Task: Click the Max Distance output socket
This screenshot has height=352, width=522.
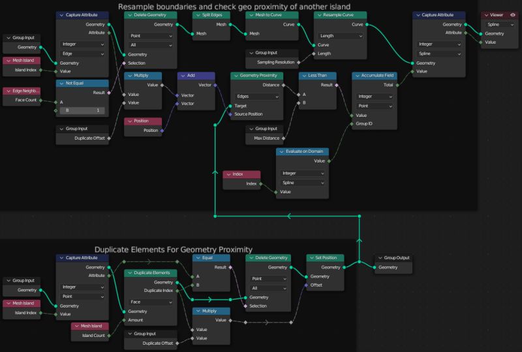Action: pos(283,138)
